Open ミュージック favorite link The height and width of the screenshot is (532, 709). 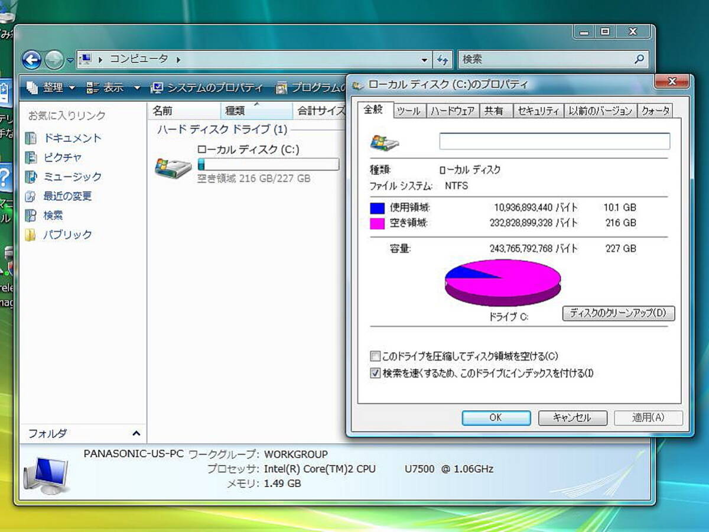[72, 177]
